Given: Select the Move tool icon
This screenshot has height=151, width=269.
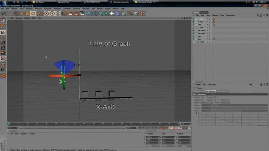Looking at the screenshot, I should tap(21, 13).
